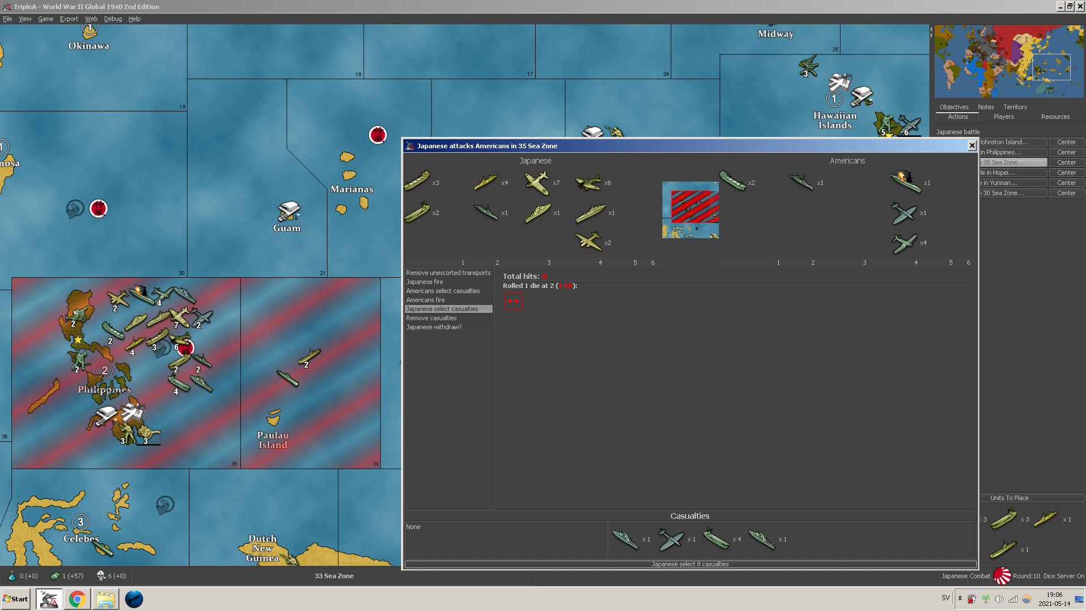Screen dimensions: 1086x611
Task: Select the damaged burning American battleship icon
Action: click(906, 182)
